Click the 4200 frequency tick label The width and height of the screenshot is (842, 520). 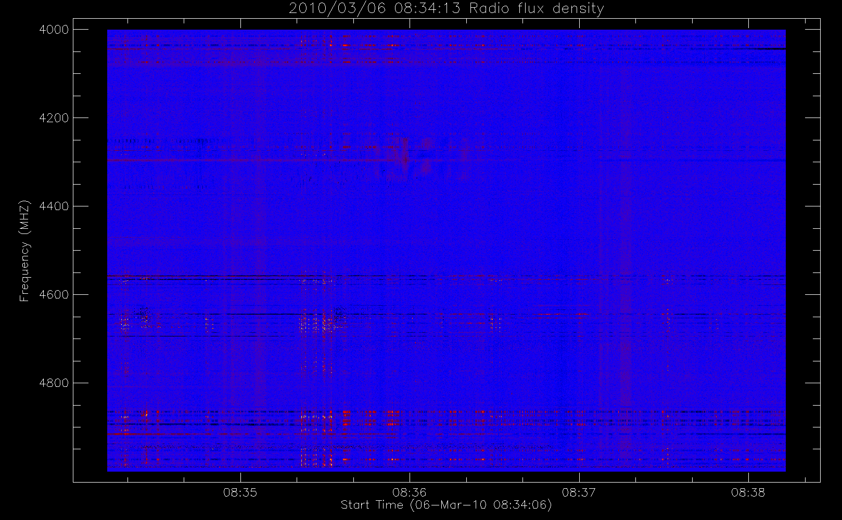tap(54, 118)
